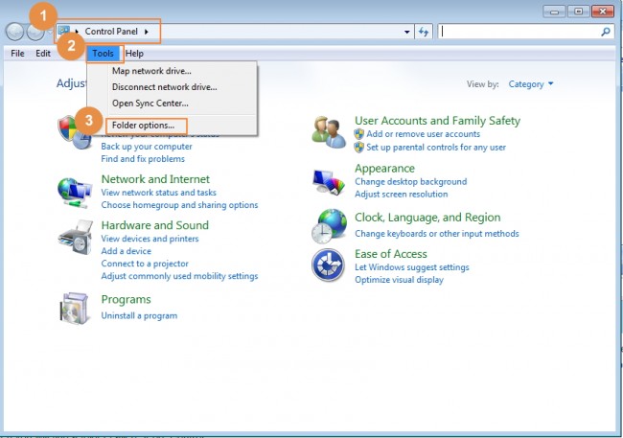This screenshot has height=438, width=623.
Task: Open the User Accounts people icon
Action: (x=329, y=132)
